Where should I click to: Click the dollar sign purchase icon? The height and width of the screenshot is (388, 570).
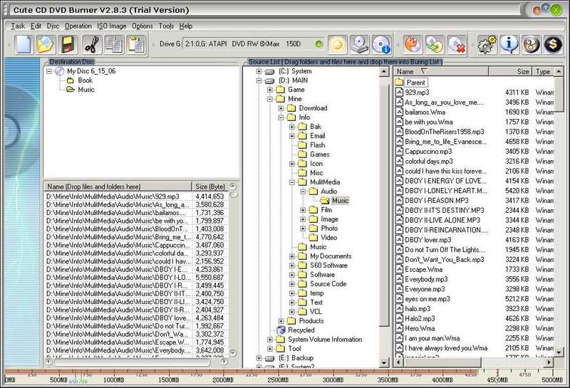pyautogui.click(x=554, y=45)
